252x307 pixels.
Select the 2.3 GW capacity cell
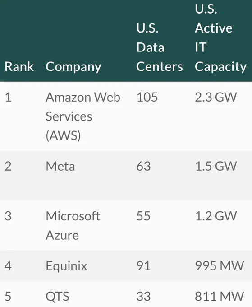[216, 97]
